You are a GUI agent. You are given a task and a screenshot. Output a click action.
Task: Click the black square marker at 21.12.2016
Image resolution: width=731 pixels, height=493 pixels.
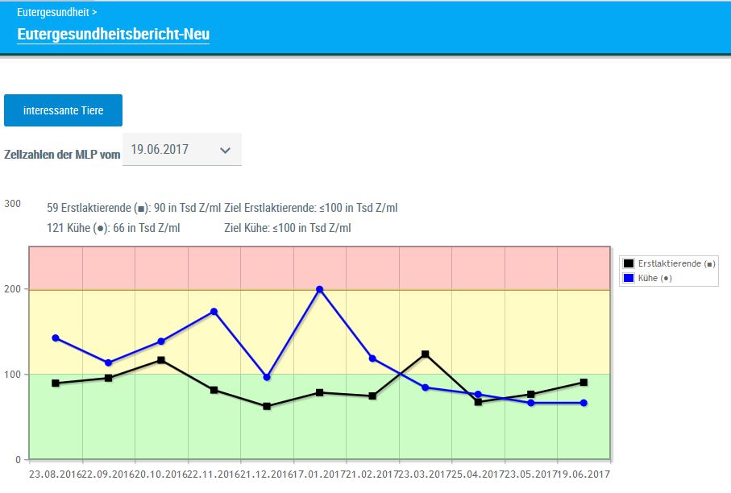coord(267,407)
